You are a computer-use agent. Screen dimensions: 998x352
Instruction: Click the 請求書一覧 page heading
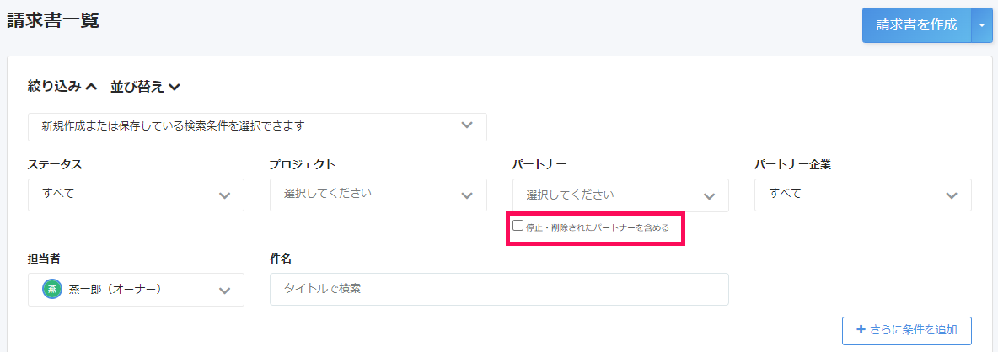tap(53, 20)
